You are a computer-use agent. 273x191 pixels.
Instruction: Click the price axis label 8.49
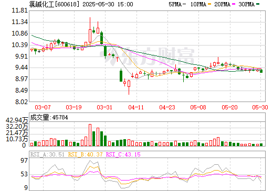[x=22, y=91]
